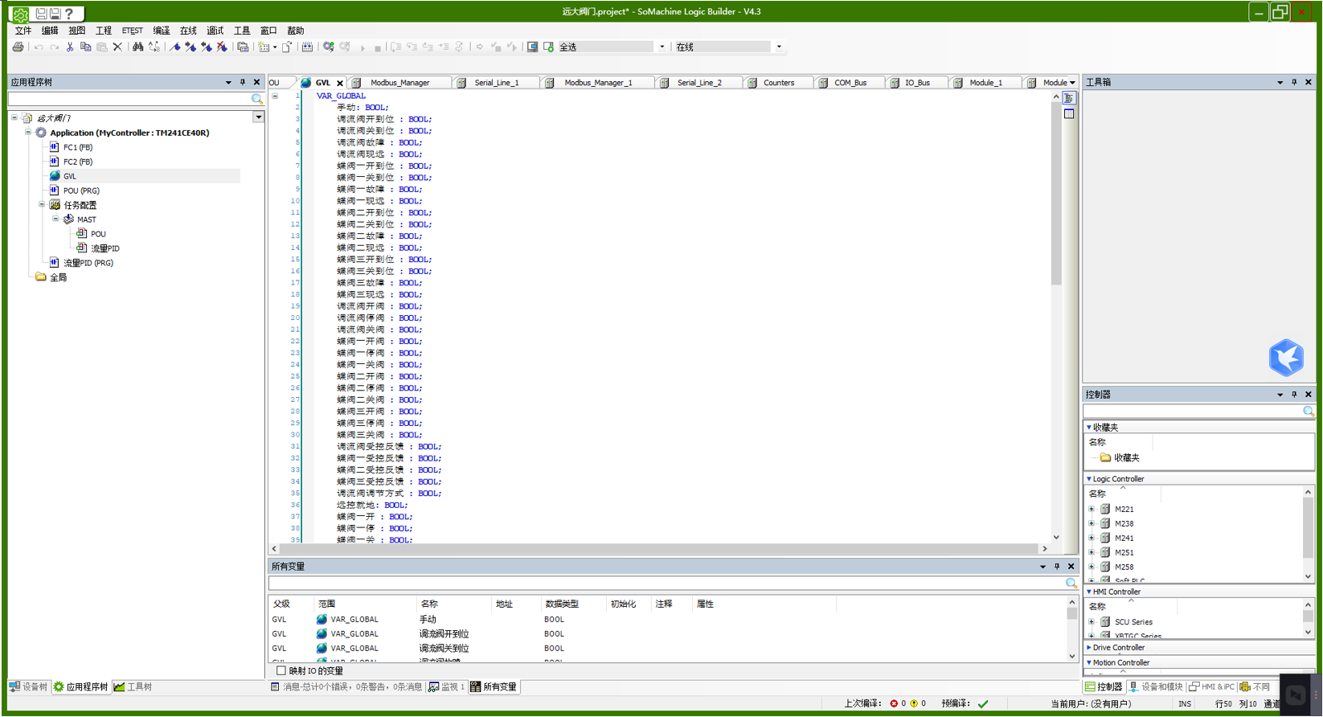Click the Help question mark icon
1323x717 pixels.
click(x=69, y=14)
